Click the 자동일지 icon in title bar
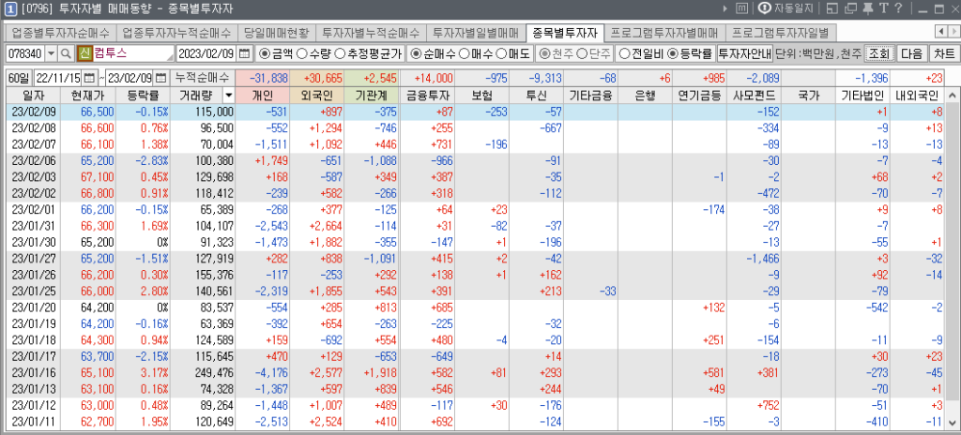 point(763,8)
